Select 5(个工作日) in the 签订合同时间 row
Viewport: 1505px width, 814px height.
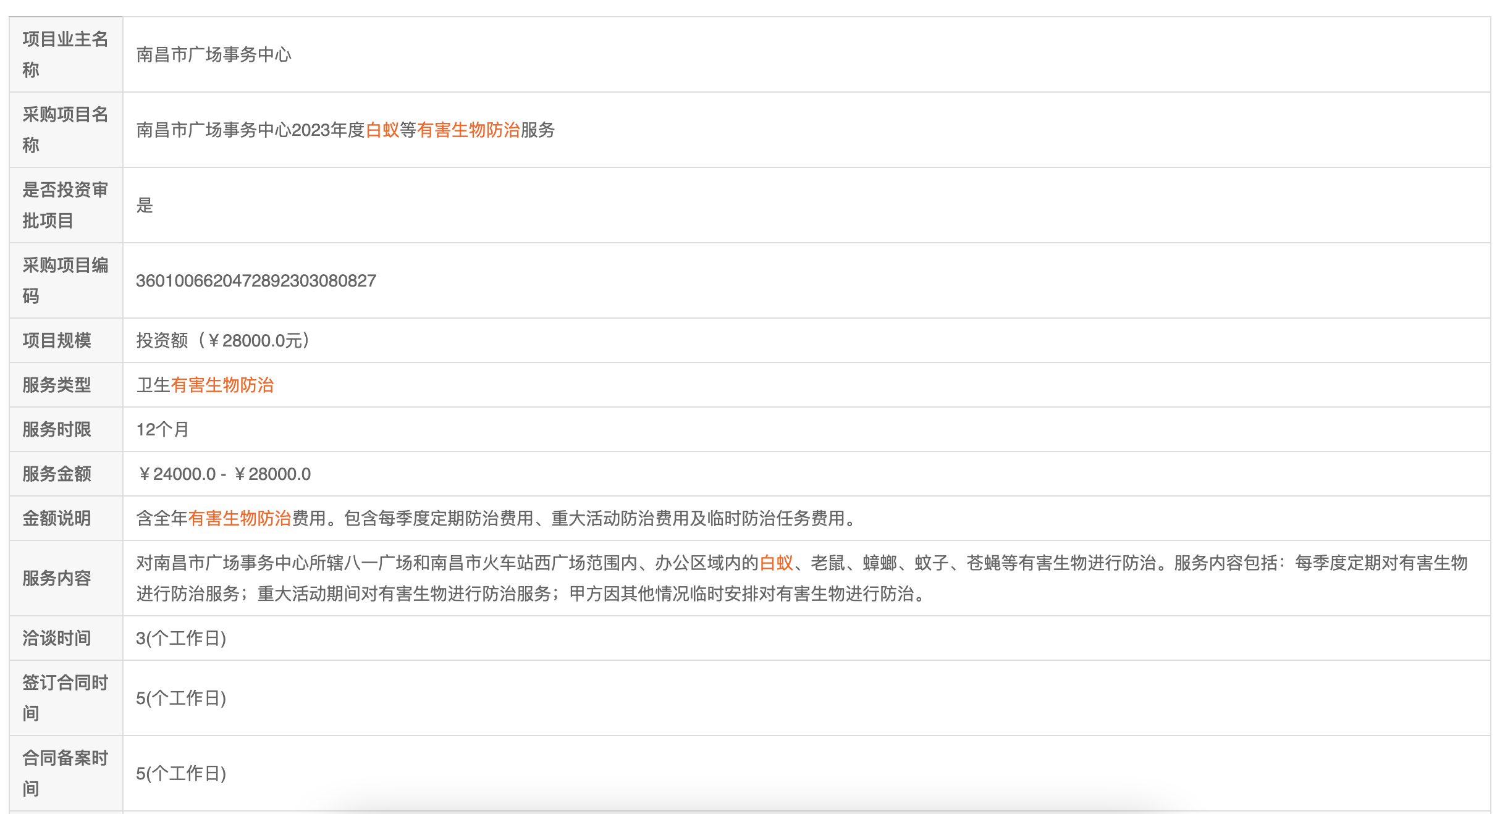point(181,698)
